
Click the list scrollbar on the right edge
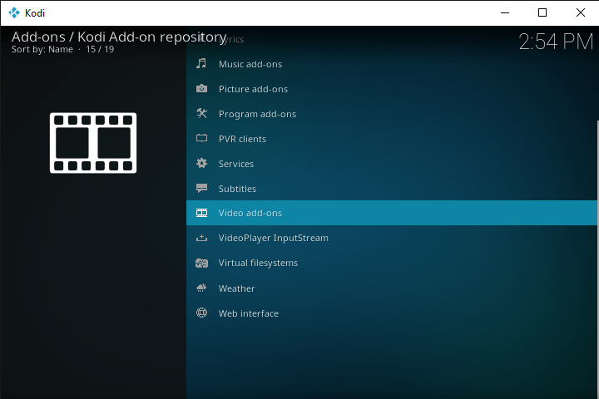(597, 259)
